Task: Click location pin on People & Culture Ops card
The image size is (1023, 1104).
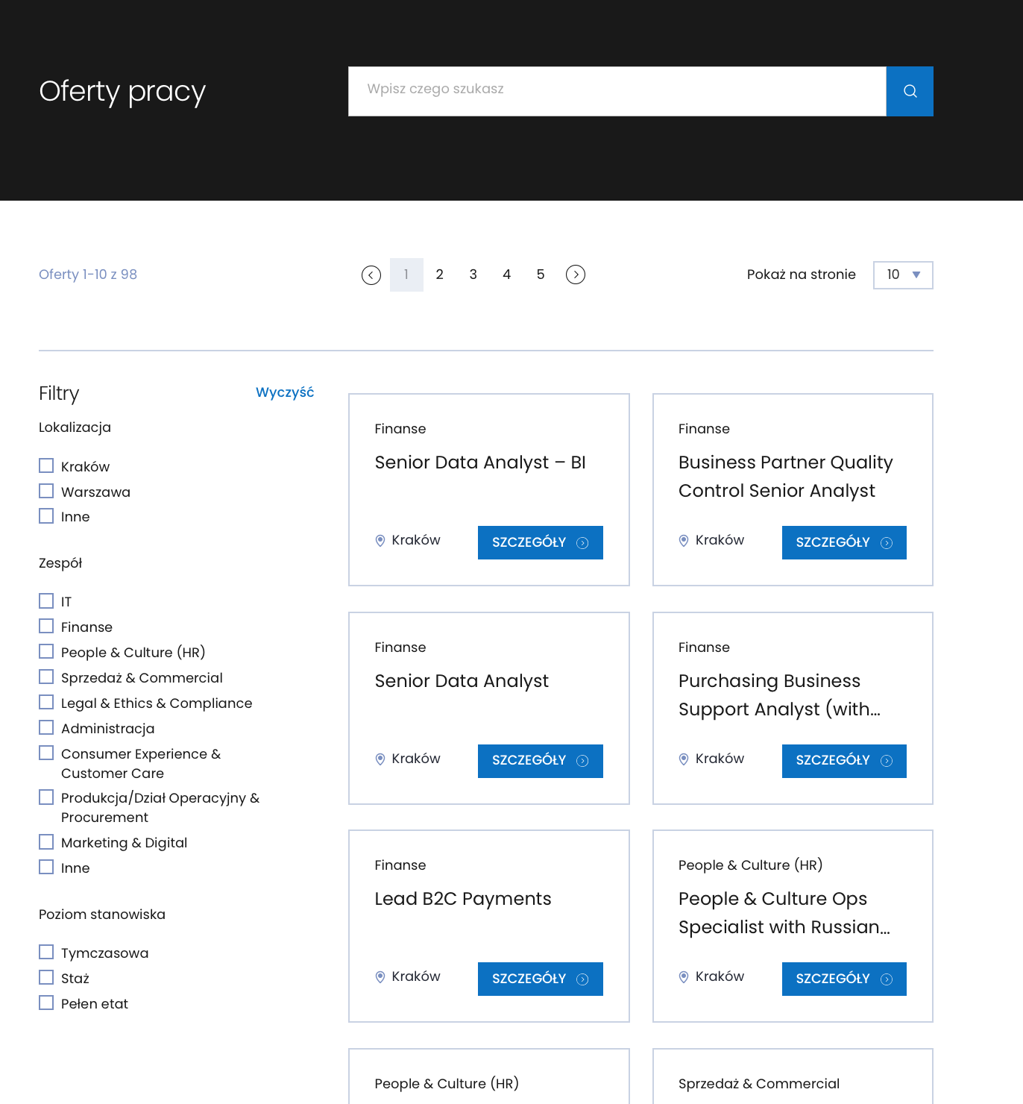Action: point(684,977)
